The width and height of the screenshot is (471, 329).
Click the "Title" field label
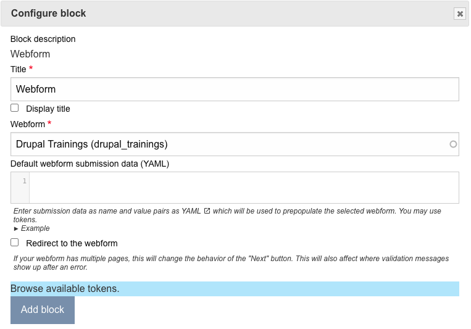coord(19,69)
